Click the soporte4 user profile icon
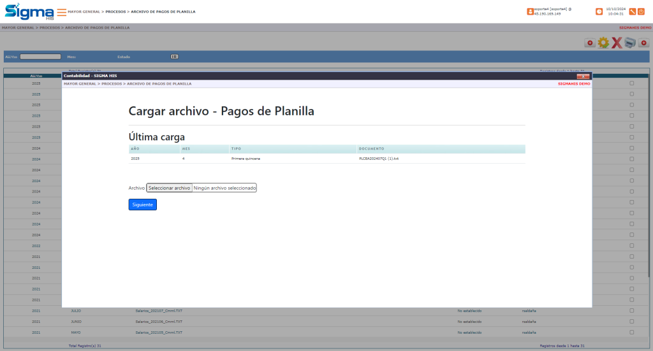Screen dimensions: 653x351 coord(530,11)
